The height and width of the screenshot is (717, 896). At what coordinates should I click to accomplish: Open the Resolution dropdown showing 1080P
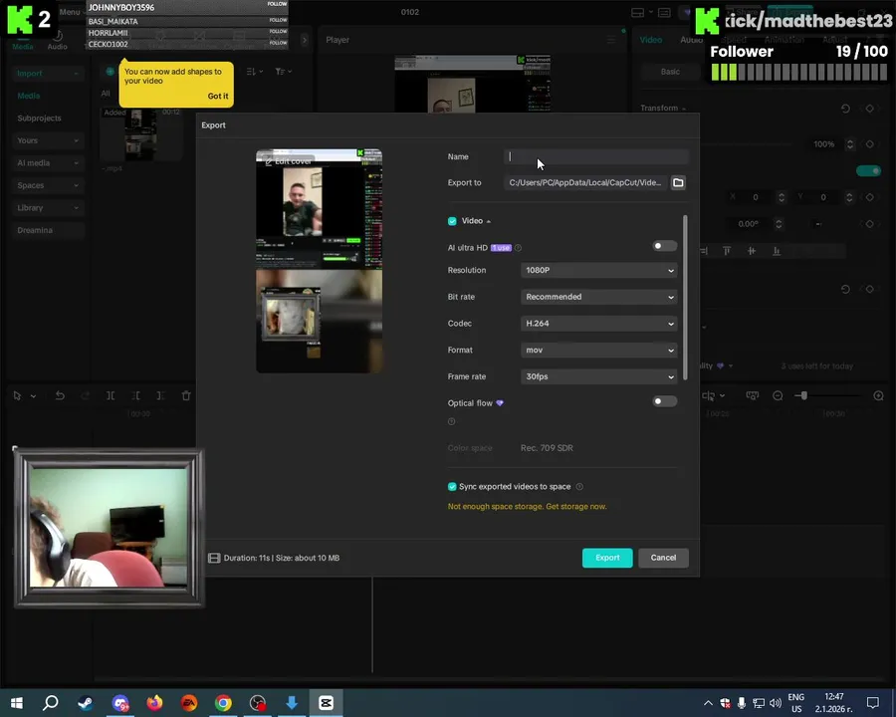point(599,271)
